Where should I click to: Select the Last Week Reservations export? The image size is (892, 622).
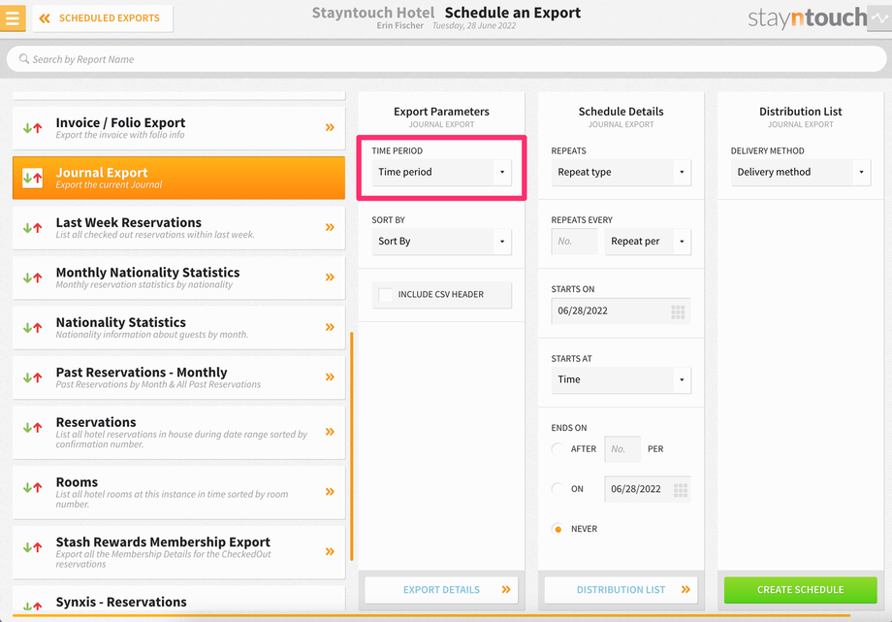pyautogui.click(x=178, y=228)
